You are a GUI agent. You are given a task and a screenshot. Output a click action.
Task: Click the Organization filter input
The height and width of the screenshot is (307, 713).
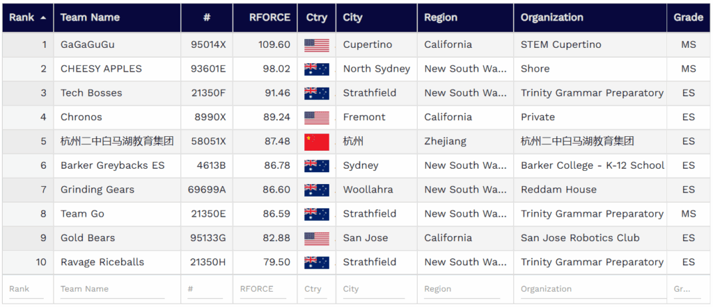(x=588, y=289)
